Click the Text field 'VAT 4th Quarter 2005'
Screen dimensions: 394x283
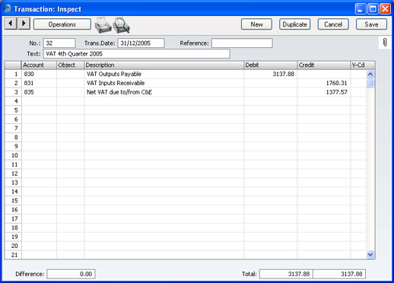click(x=137, y=54)
